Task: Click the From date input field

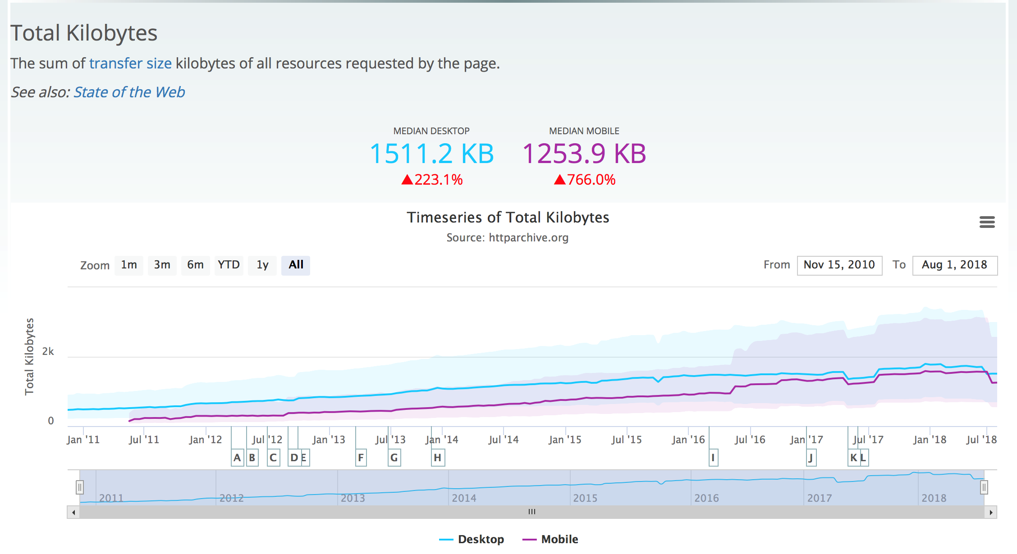Action: (839, 265)
